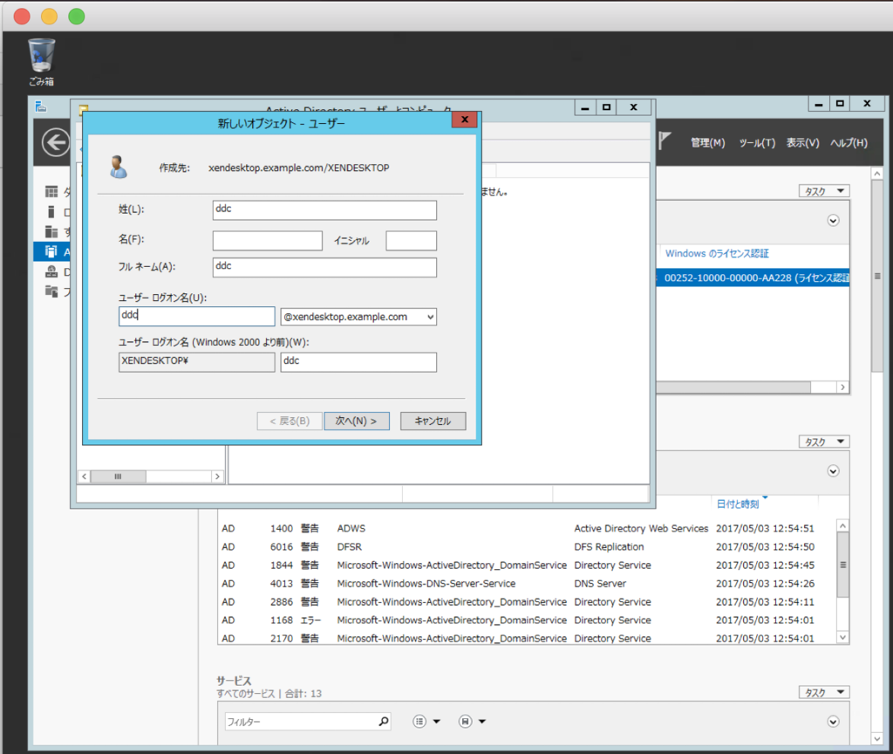
Task: Click the macOS green zoom window button
Action: pos(77,17)
